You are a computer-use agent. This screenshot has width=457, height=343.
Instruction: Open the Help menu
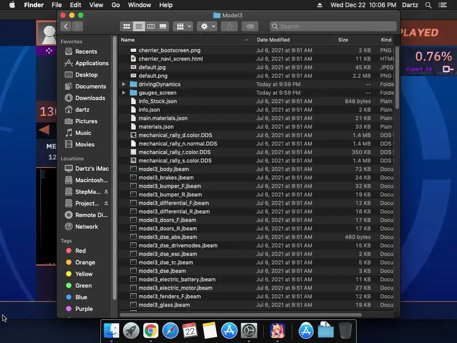point(166,5)
